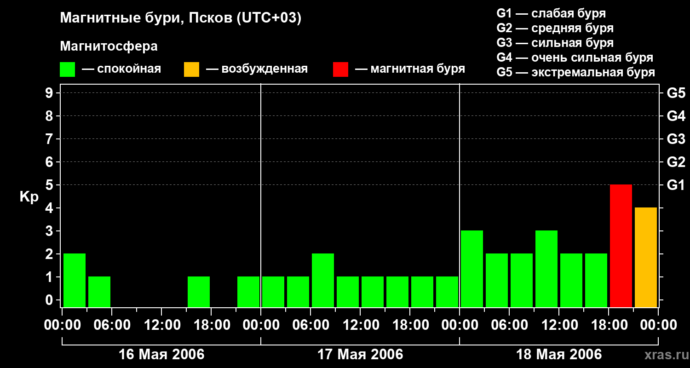This screenshot has width=690, height=368.
Task: Click the G5 label on the right axis
Action: point(676,93)
